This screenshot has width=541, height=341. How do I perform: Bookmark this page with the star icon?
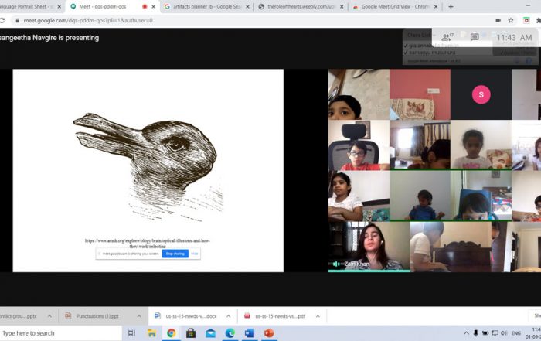pyautogui.click(x=511, y=20)
